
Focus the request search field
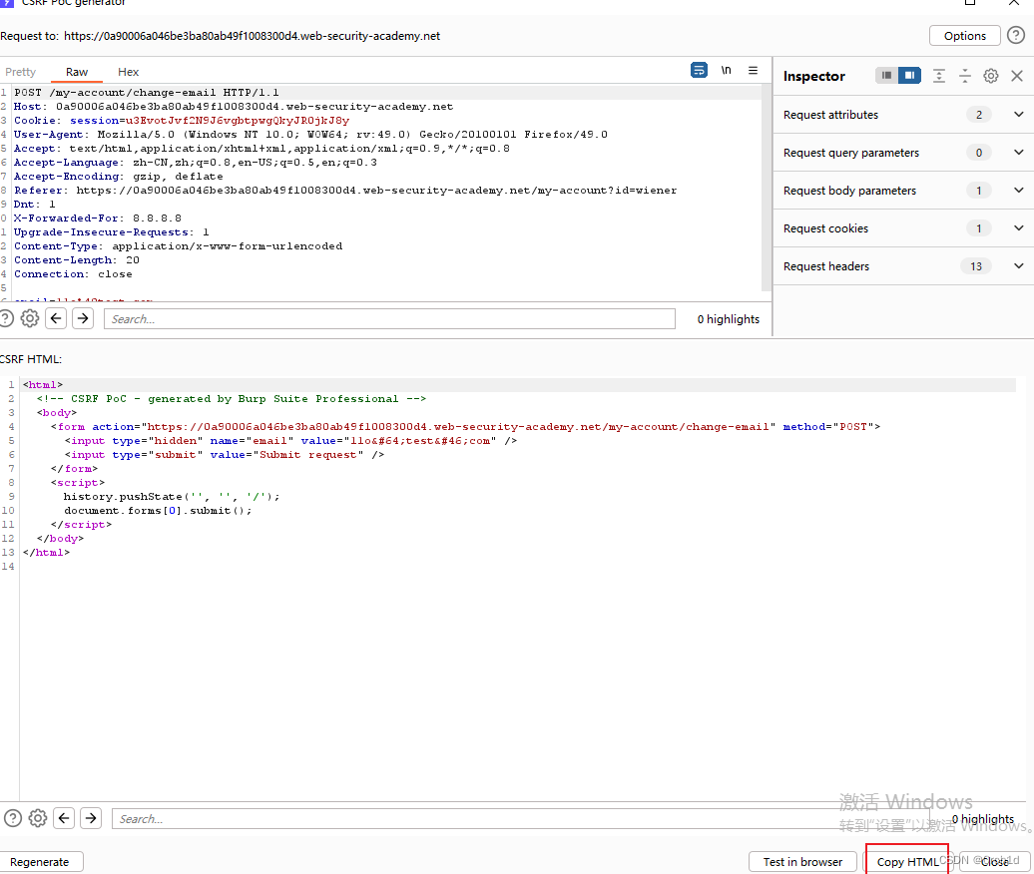[389, 319]
